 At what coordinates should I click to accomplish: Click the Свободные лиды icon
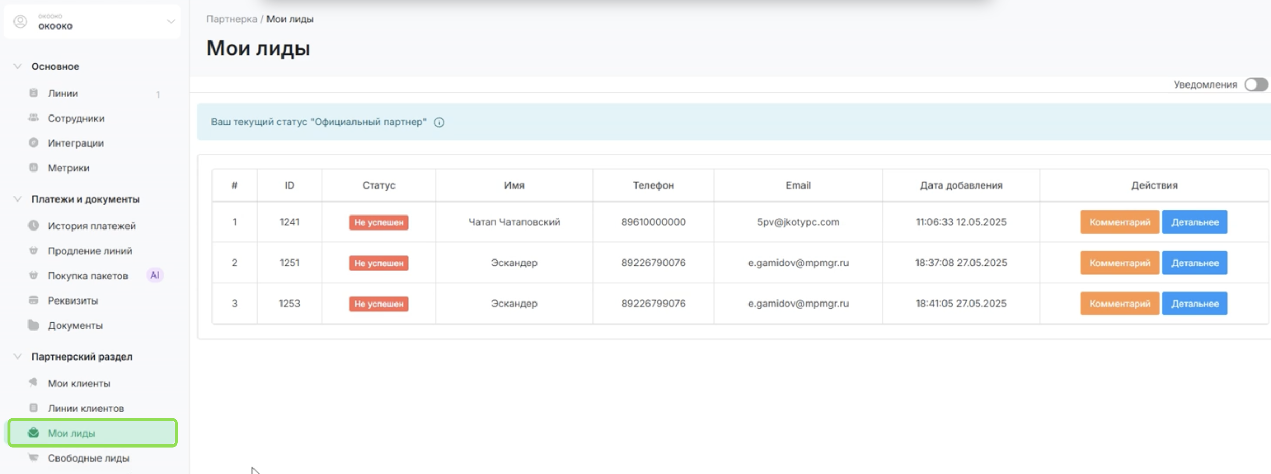tap(34, 457)
